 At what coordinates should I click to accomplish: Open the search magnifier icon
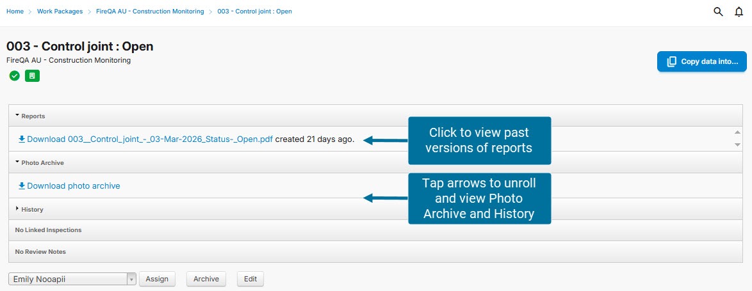point(718,12)
